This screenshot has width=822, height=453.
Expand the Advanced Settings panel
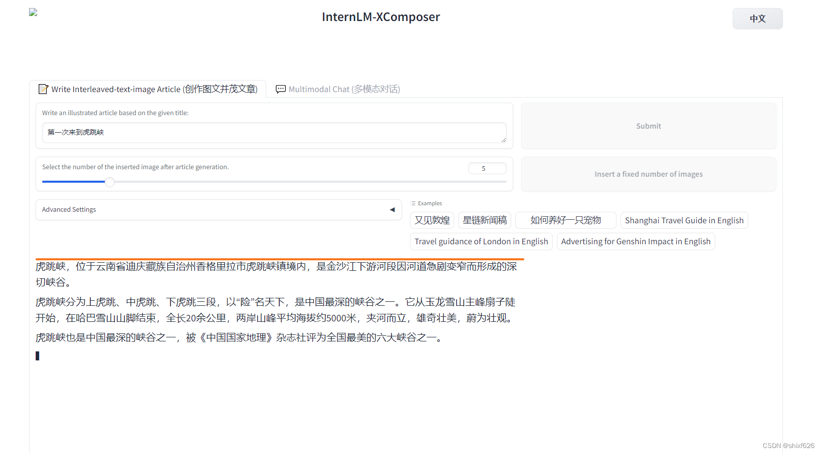pos(218,209)
